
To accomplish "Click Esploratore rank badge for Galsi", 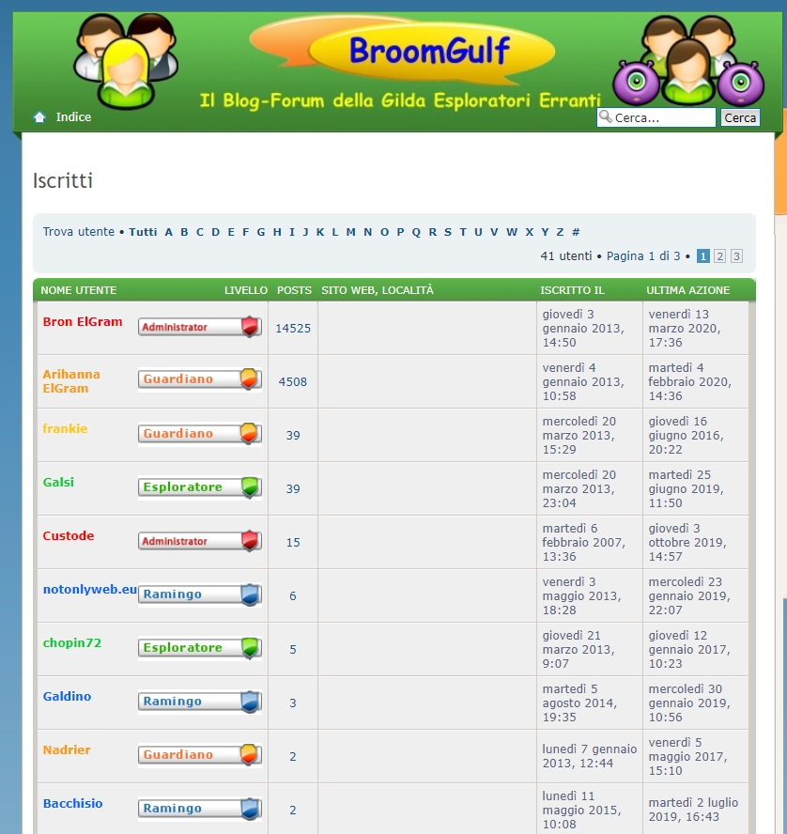I will (200, 486).
